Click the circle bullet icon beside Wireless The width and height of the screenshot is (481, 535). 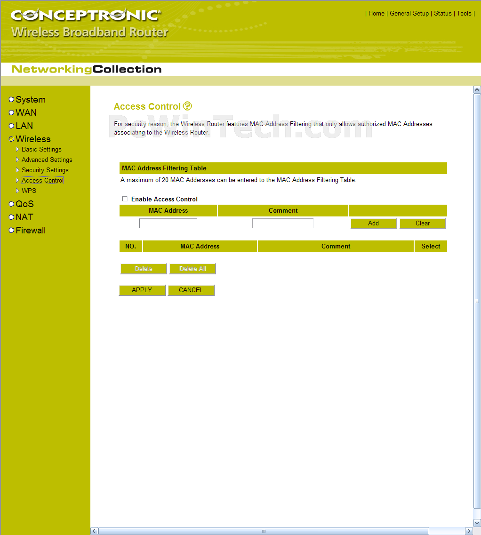pyautogui.click(x=12, y=139)
